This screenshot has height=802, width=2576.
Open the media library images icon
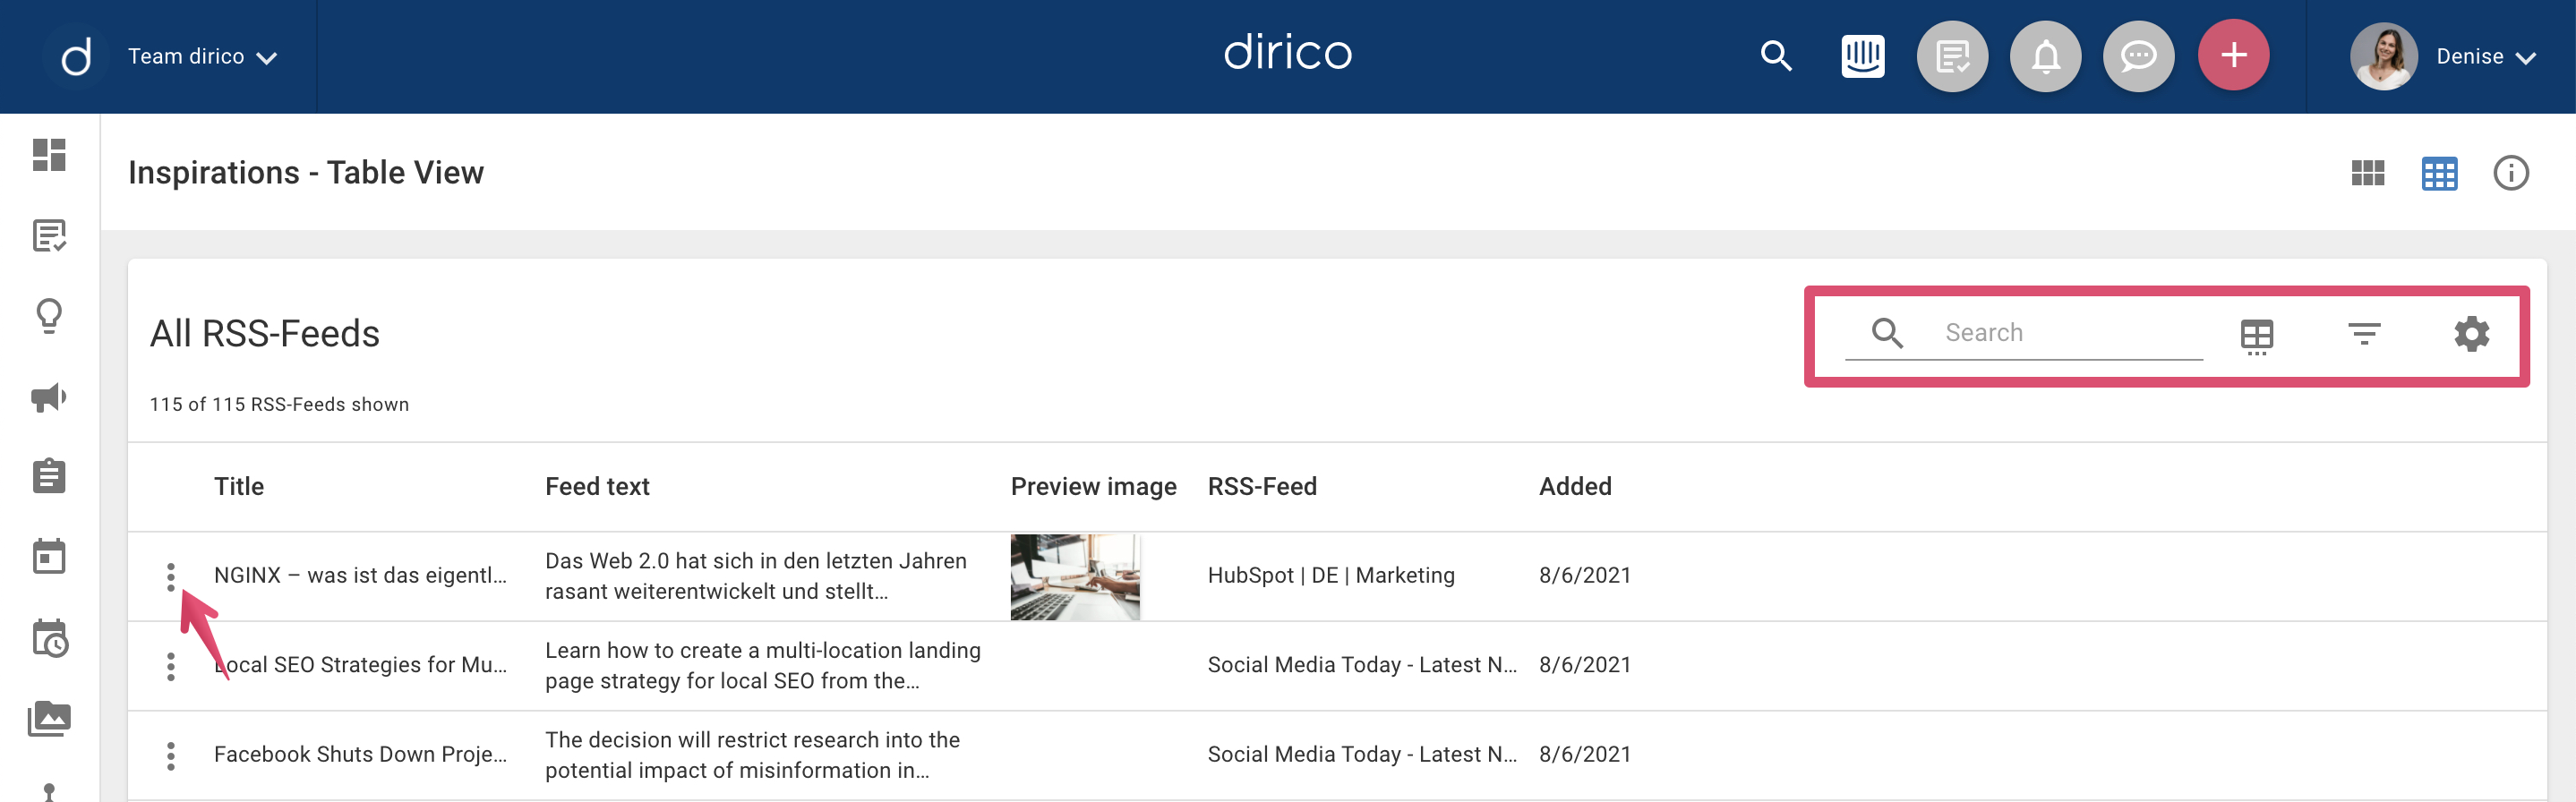[x=49, y=718]
